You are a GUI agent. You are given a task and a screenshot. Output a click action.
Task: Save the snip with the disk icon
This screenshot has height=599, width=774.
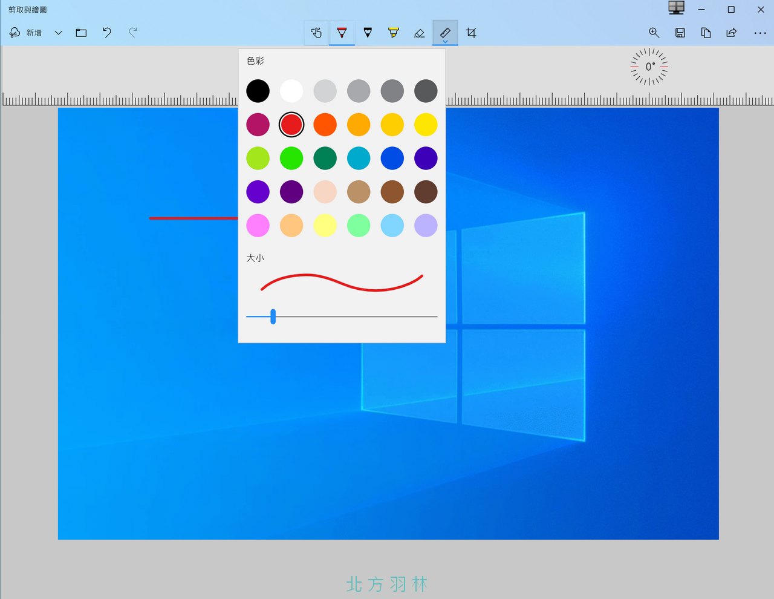(680, 33)
